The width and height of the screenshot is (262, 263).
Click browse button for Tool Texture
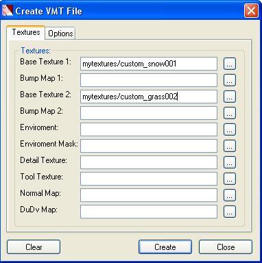(230, 179)
